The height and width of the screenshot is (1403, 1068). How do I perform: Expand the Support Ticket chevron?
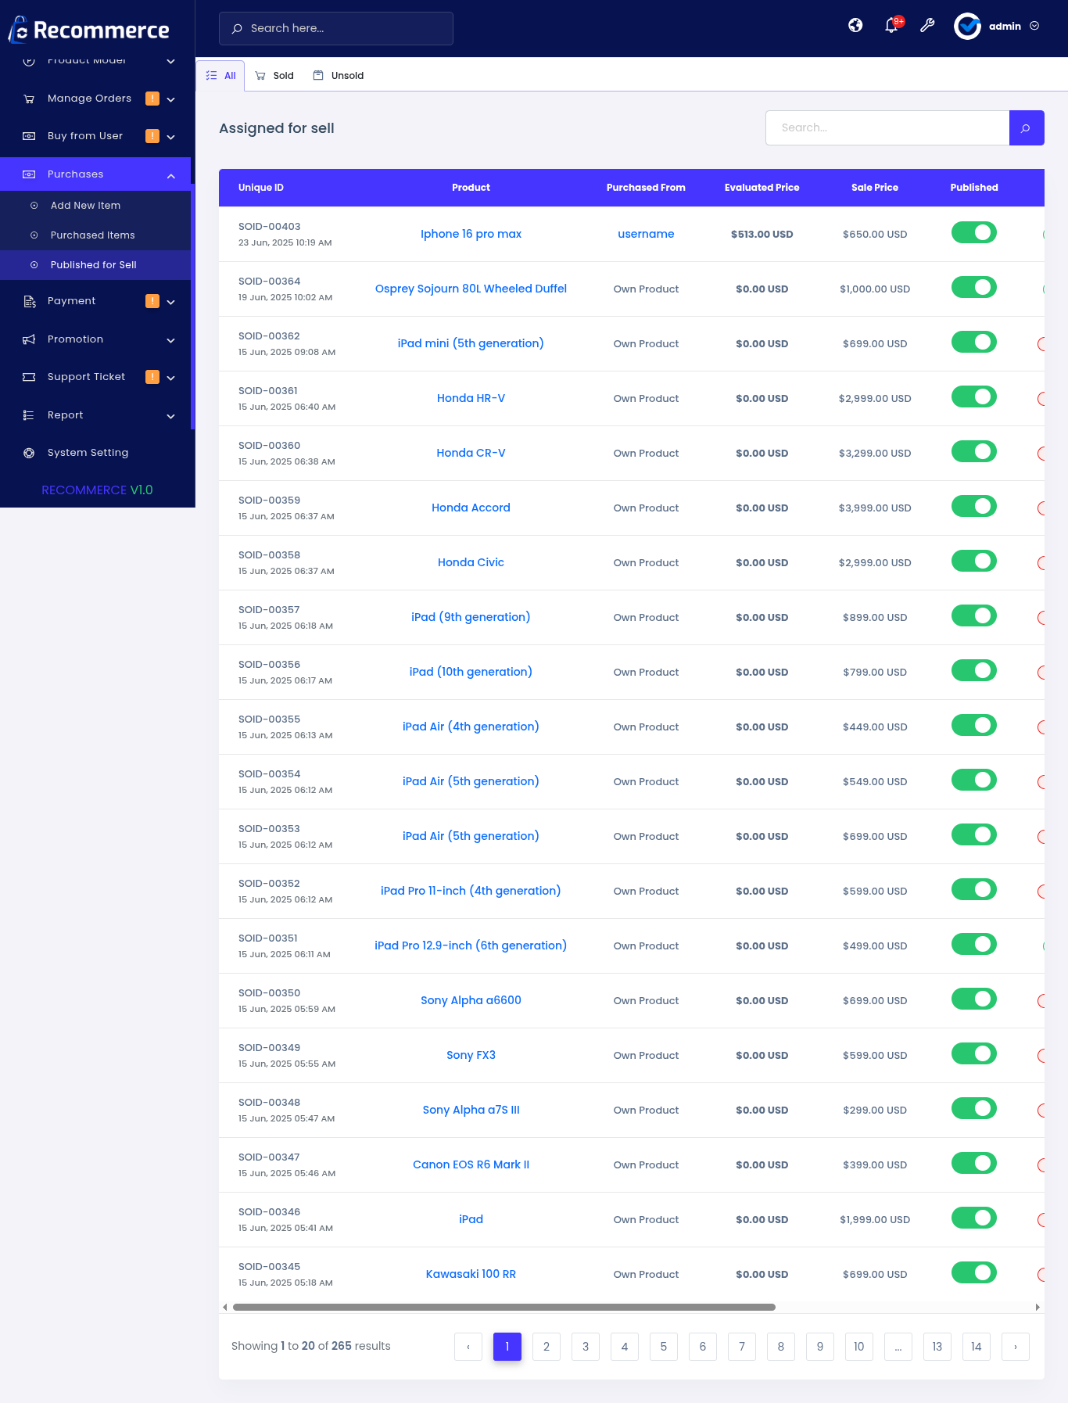pos(170,378)
